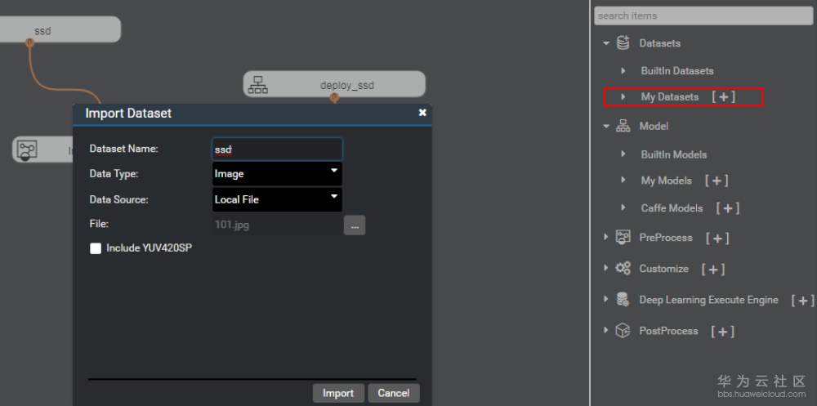Open the Data Source dropdown

point(277,199)
